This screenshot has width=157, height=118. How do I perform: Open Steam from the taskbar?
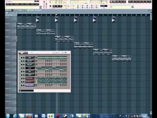click(x=65, y=116)
